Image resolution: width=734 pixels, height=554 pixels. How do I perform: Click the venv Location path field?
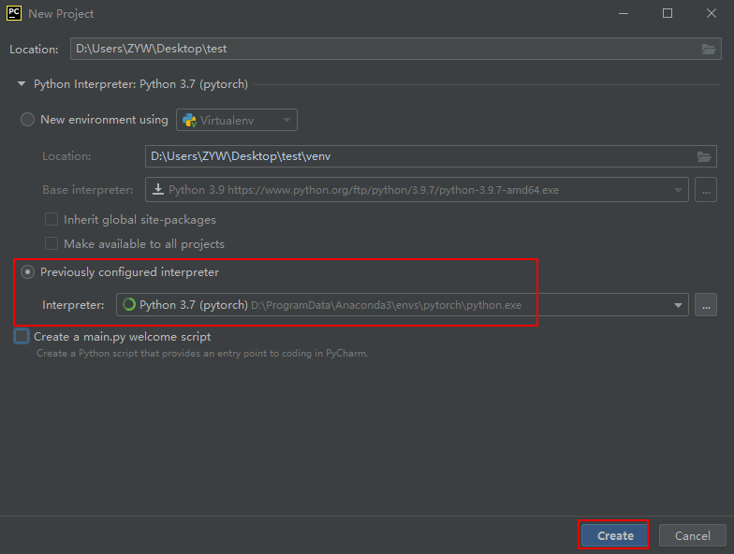[431, 156]
